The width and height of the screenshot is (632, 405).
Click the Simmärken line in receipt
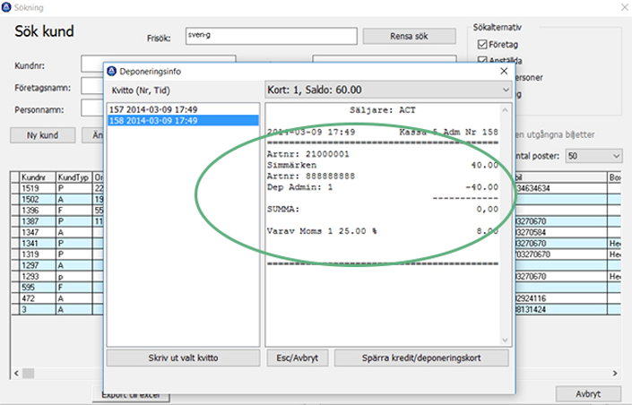(x=383, y=165)
